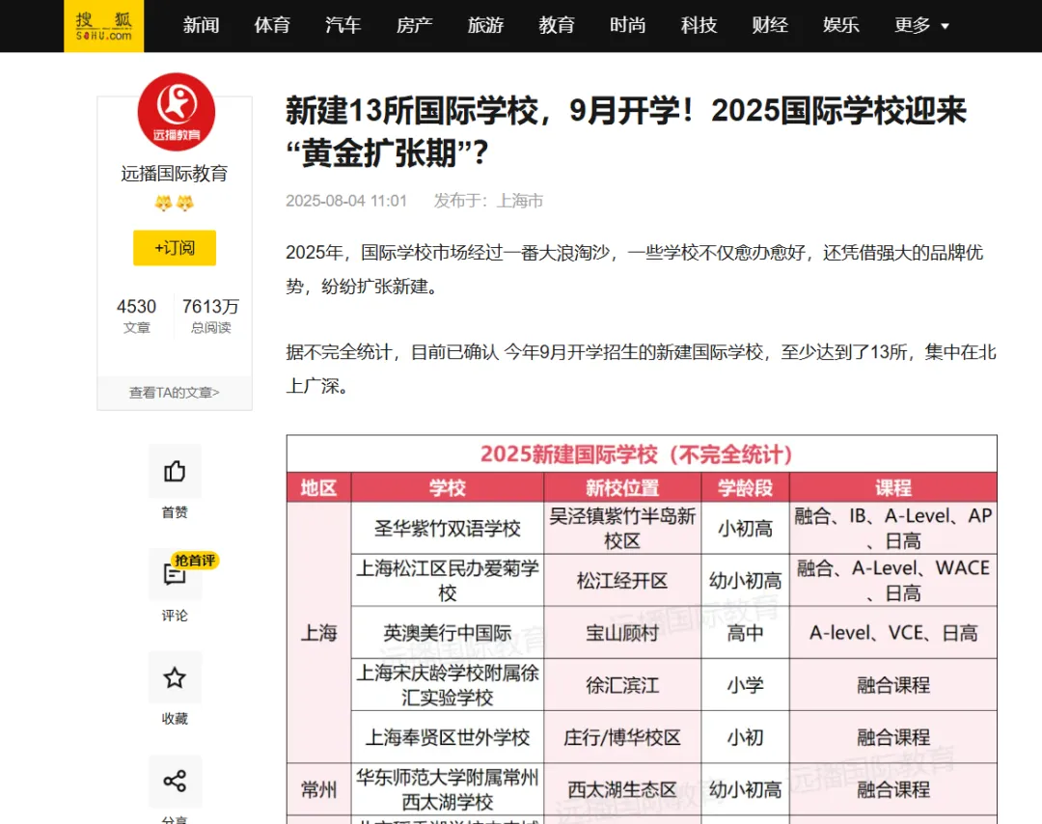Image resolution: width=1042 pixels, height=824 pixels.
Task: Go to the 财经 section
Action: [x=770, y=25]
